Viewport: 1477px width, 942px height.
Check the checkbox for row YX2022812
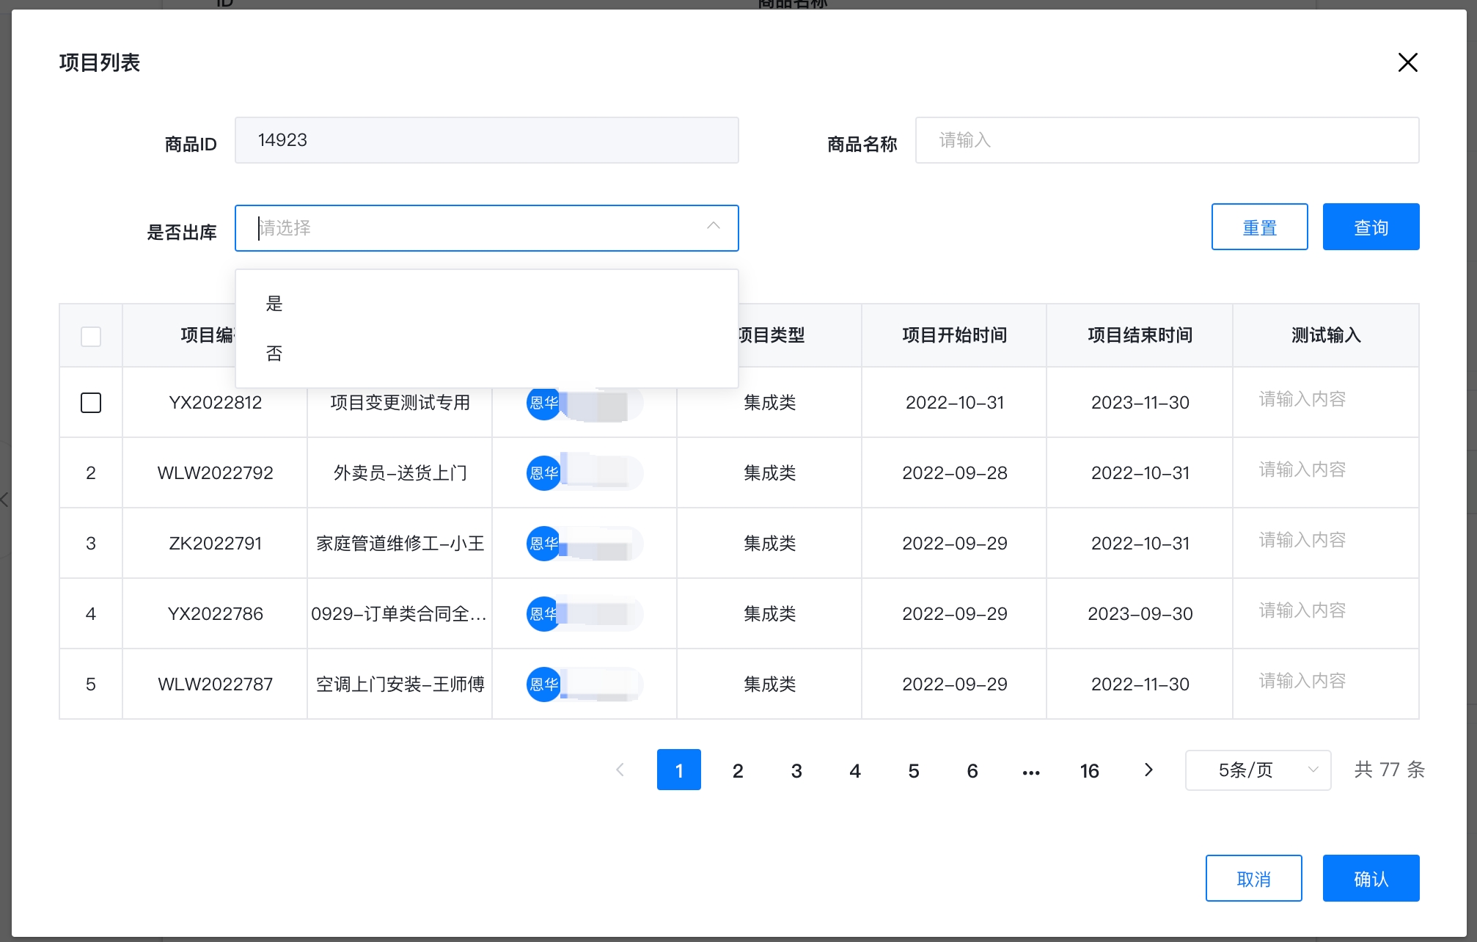[x=91, y=403]
